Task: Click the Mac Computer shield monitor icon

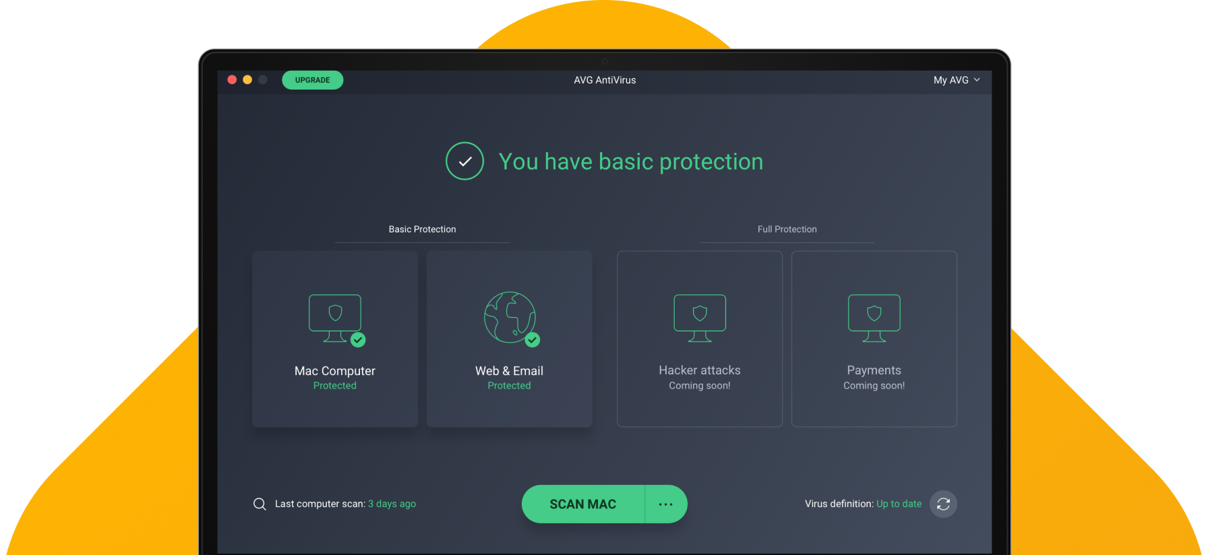Action: point(335,317)
